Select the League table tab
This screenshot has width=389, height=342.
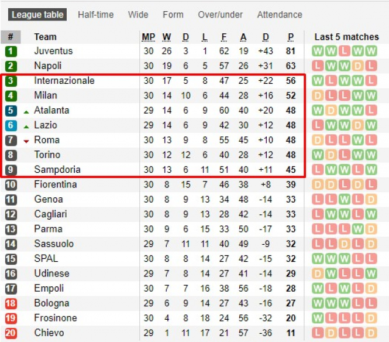point(37,15)
